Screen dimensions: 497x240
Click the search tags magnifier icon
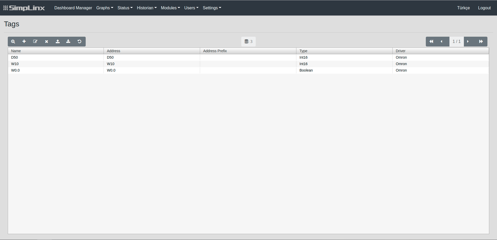tap(13, 42)
